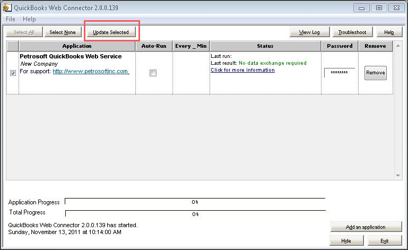Click the 'Last run:' label
Image resolution: width=408 pixels, height=250 pixels.
(x=221, y=56)
